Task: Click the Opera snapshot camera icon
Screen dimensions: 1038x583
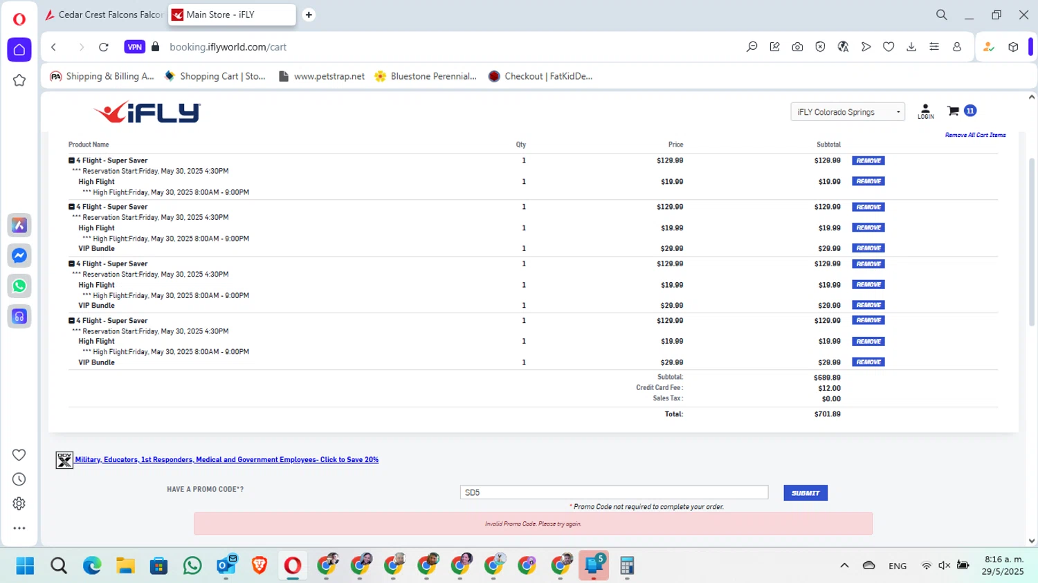Action: 797,47
